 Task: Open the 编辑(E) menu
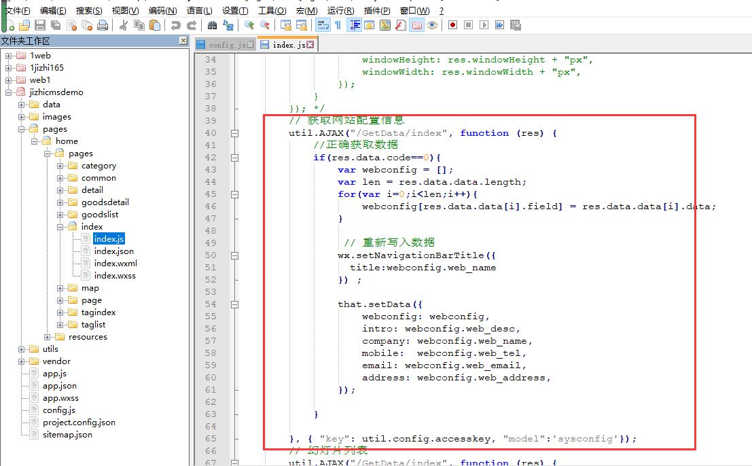pyautogui.click(x=53, y=11)
